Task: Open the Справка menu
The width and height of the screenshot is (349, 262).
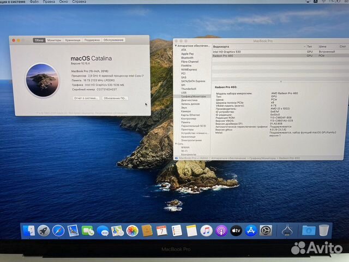Action: coord(79,2)
